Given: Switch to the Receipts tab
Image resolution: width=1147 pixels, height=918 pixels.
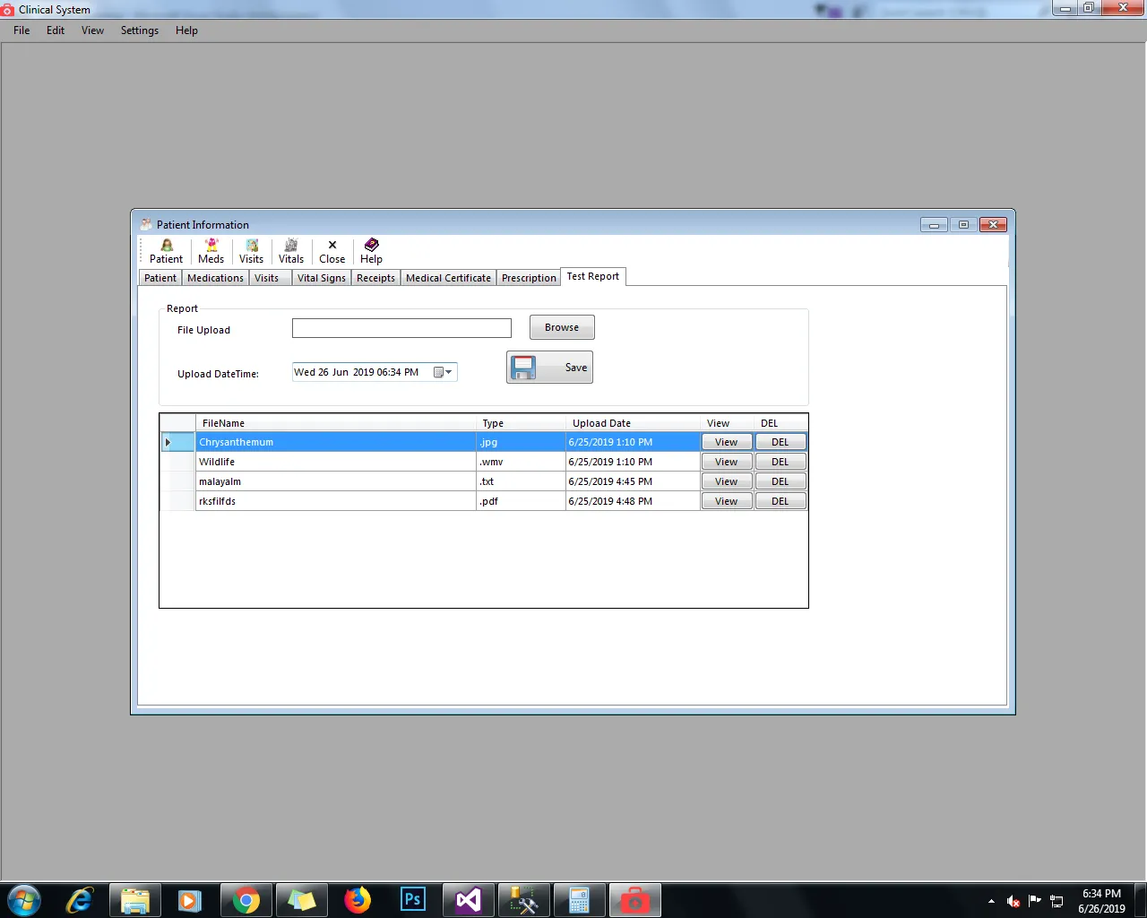Looking at the screenshot, I should point(375,278).
